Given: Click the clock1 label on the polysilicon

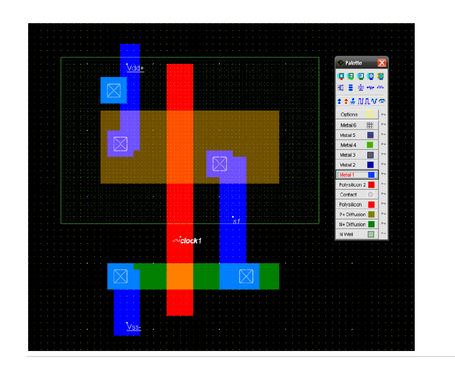Looking at the screenshot, I should pyautogui.click(x=191, y=241).
